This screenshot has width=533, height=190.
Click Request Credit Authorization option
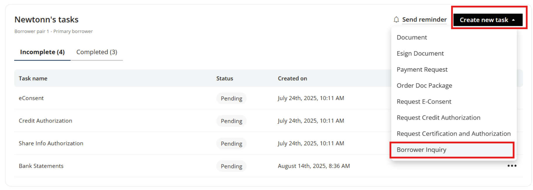[438, 118]
